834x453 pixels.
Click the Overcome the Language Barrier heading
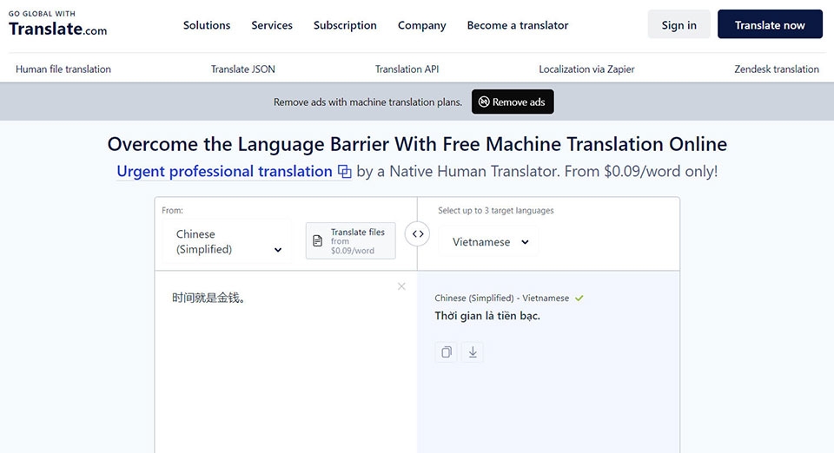point(417,144)
